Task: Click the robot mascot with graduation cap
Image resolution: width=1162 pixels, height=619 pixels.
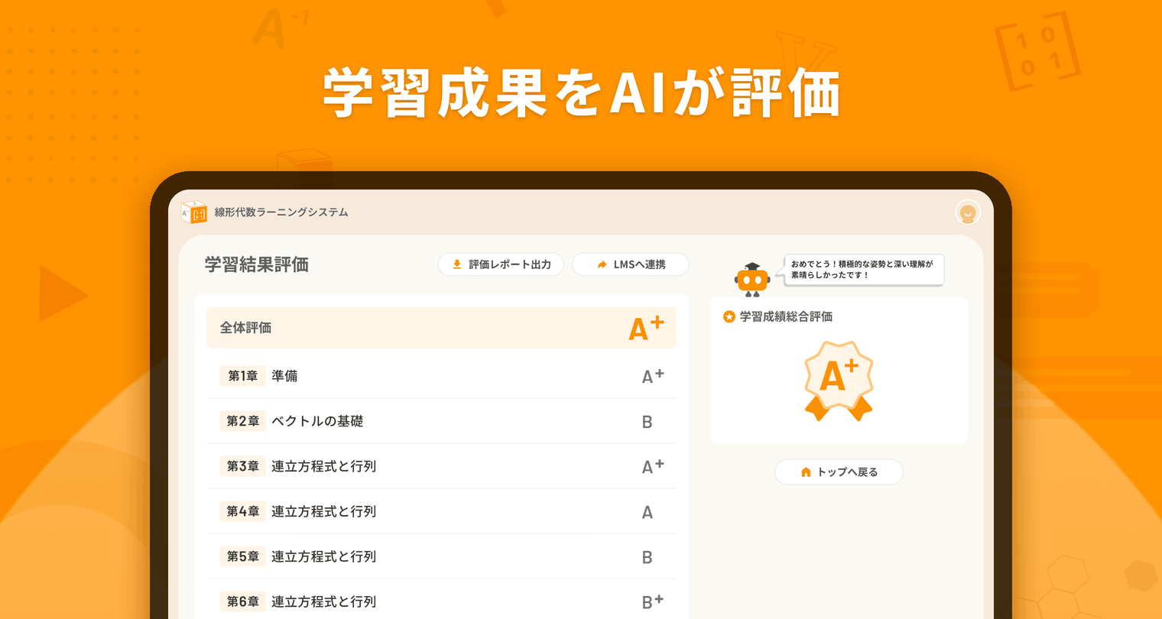Action: pos(752,280)
